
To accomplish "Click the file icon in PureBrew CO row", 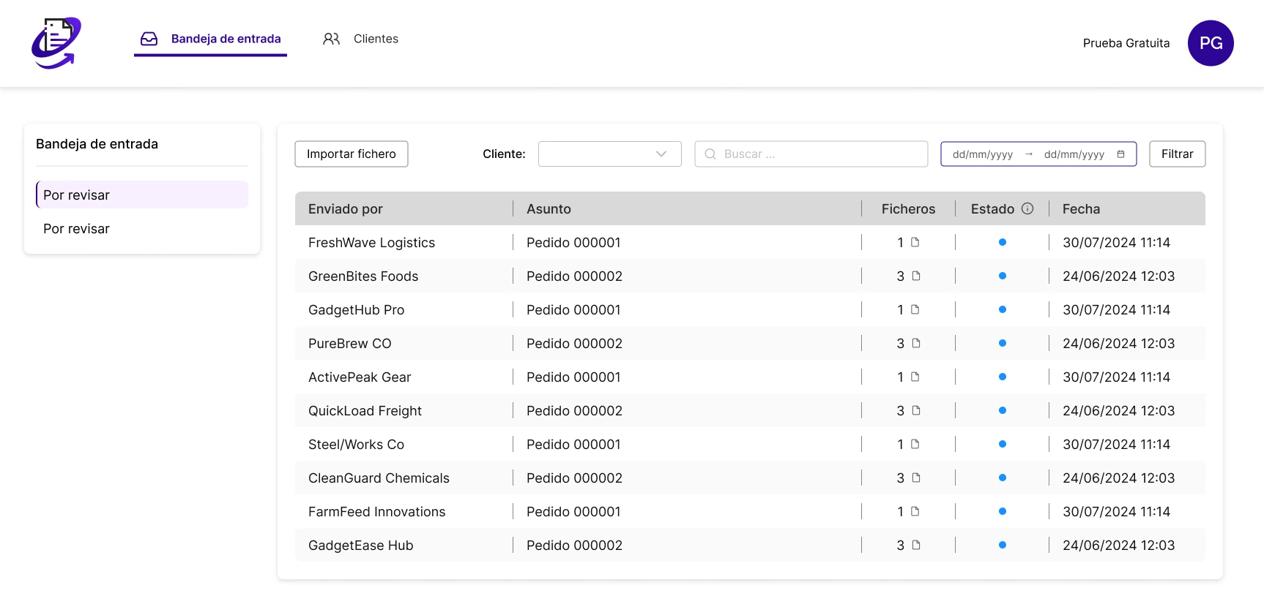I will tap(916, 343).
